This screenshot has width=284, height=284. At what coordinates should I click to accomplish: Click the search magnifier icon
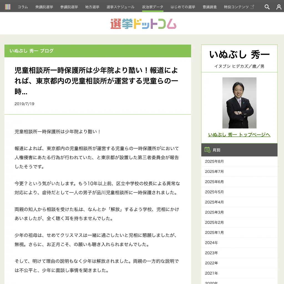pyautogui.click(x=267, y=7)
